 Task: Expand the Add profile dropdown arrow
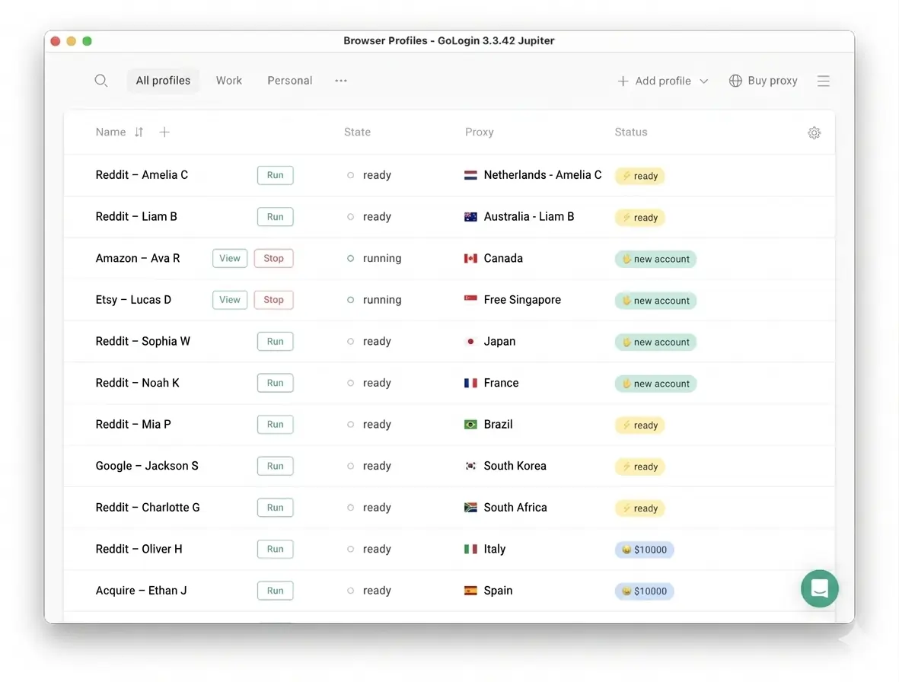pyautogui.click(x=703, y=81)
